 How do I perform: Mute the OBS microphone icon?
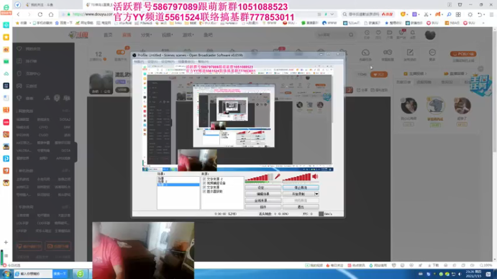pos(277,177)
